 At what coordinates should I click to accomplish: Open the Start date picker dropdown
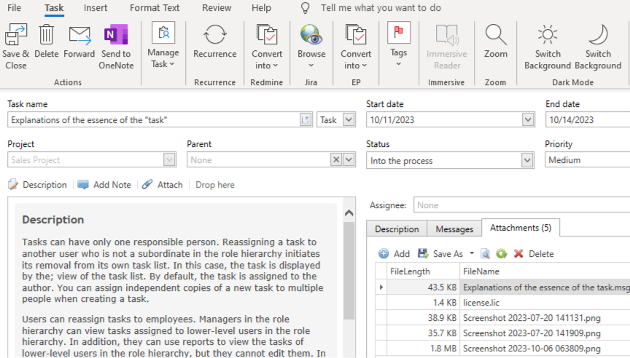tap(527, 120)
